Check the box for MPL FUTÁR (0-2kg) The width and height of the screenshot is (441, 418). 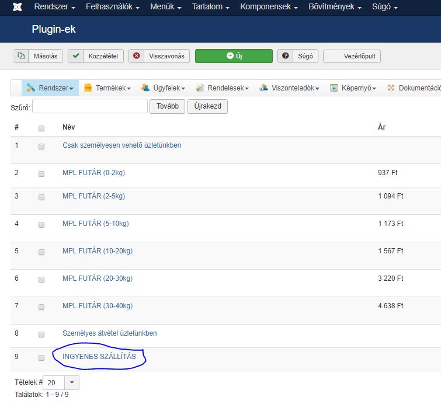41,174
